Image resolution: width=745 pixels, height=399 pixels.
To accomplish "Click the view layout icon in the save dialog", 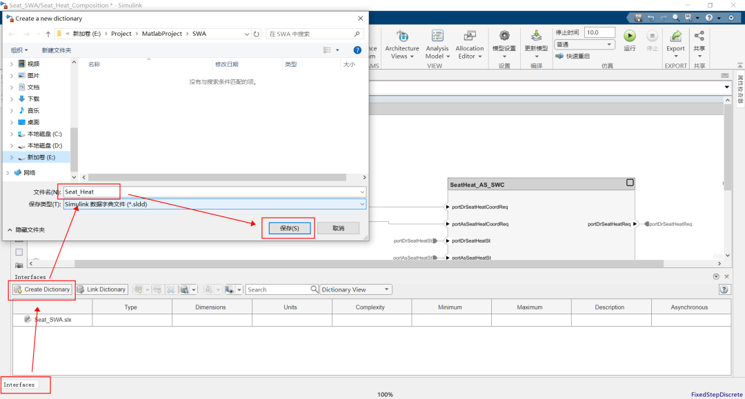I will 327,50.
